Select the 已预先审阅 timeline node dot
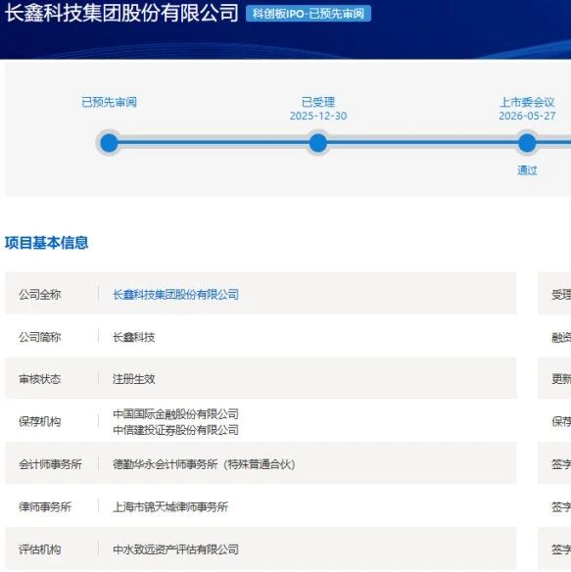Screen dimensions: 571x572 pos(109,143)
